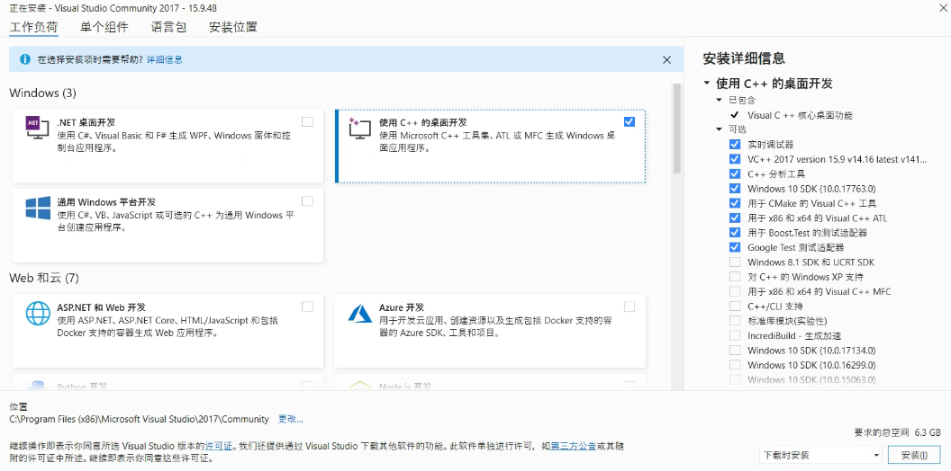Select the .NET 桌面开发 workload card
The height and width of the screenshot is (471, 951).
click(x=168, y=146)
